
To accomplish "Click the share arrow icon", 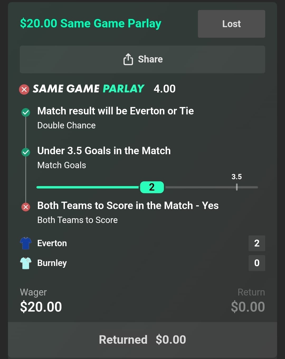I will point(128,59).
